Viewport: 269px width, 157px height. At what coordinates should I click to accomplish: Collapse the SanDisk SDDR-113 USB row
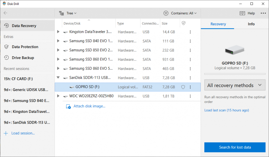58,78
